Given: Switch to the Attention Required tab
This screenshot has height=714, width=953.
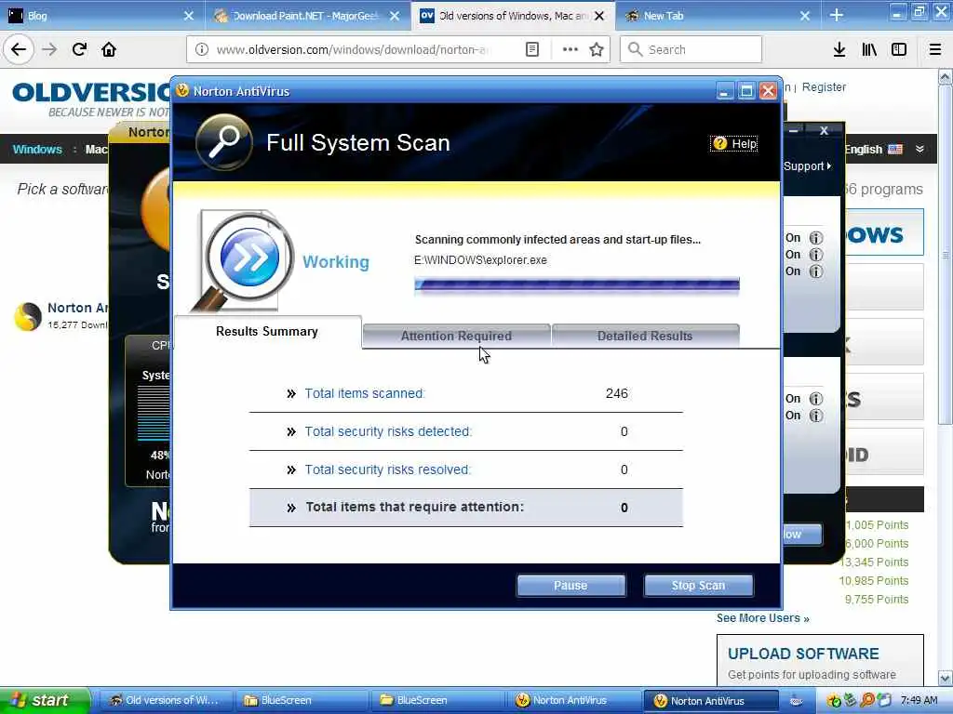Looking at the screenshot, I should [456, 336].
